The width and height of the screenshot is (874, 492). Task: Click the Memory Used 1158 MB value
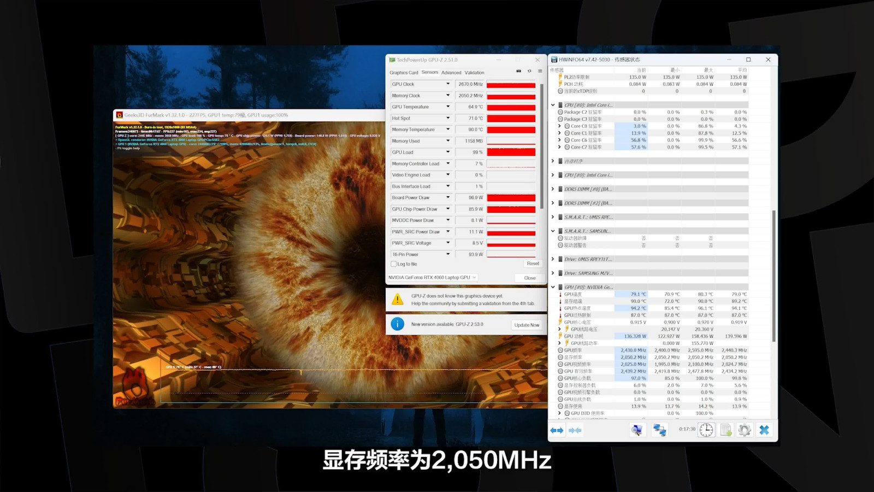[x=470, y=141]
